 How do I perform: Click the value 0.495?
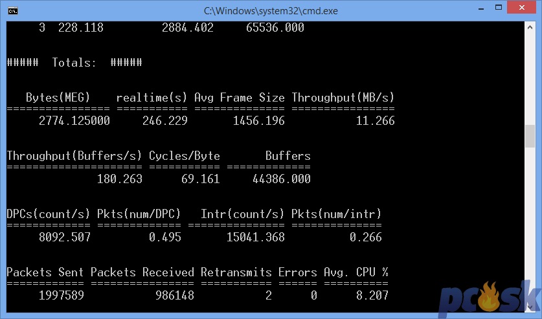coord(165,237)
